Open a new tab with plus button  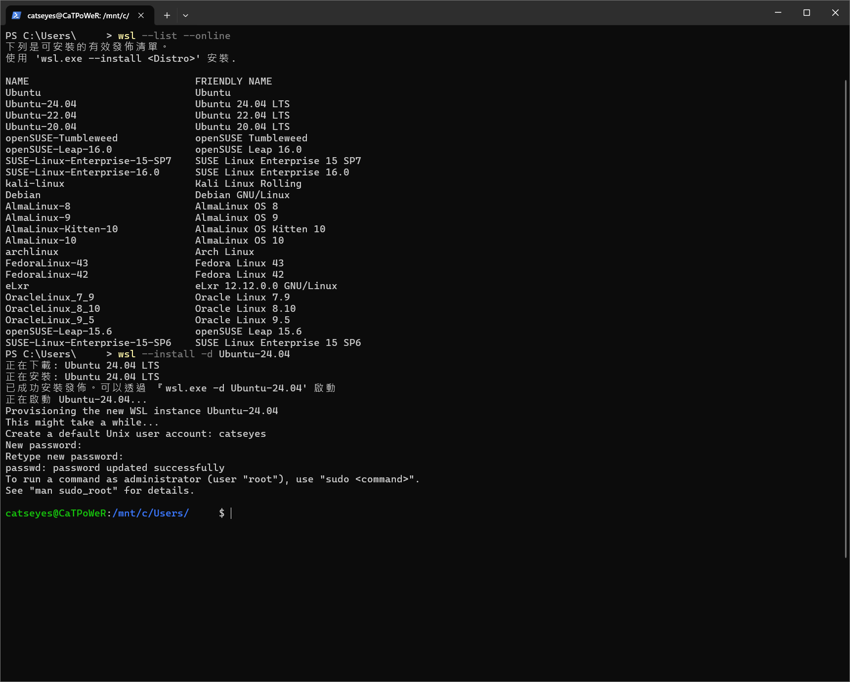pos(167,15)
